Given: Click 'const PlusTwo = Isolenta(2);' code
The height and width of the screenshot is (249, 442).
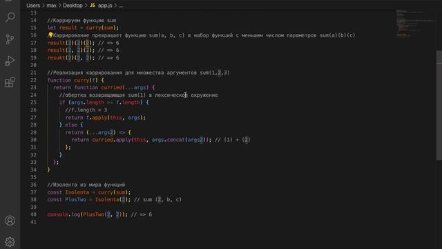Looking at the screenshot, I should pos(89,200).
